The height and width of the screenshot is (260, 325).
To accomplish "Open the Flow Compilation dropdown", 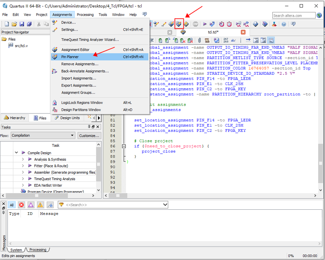I will (x=43, y=136).
